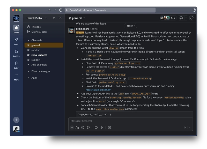The height and width of the screenshot is (149, 207).
Task: Record a video clip
Action: pos(96,128)
